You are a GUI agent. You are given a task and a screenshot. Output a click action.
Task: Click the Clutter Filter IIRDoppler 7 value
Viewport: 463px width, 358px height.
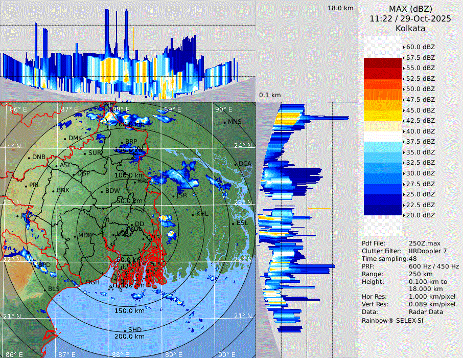click(428, 251)
